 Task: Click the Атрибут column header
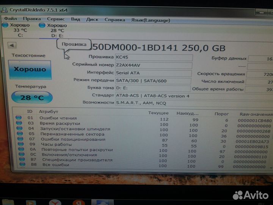tap(49, 112)
